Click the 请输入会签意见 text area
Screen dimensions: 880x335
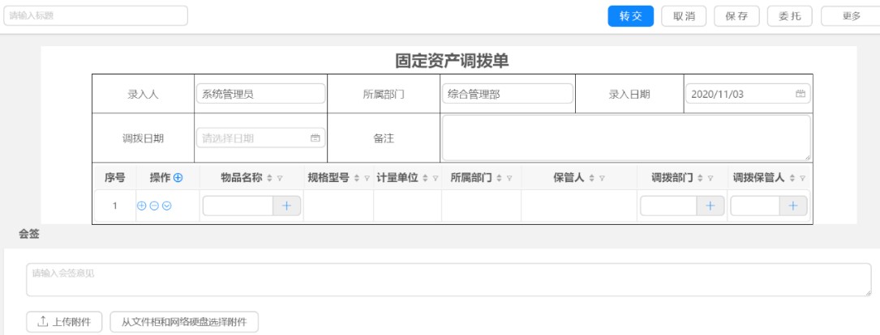[449, 279]
